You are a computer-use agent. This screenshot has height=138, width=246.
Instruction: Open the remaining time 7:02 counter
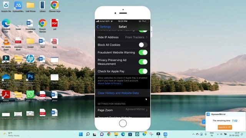[234, 121]
